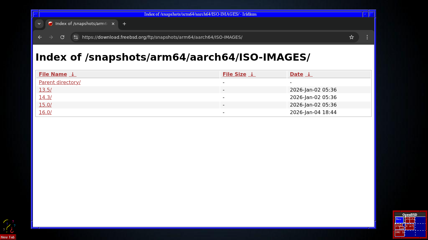Navigate back with the back arrow
The height and width of the screenshot is (240, 428).
pos(39,37)
